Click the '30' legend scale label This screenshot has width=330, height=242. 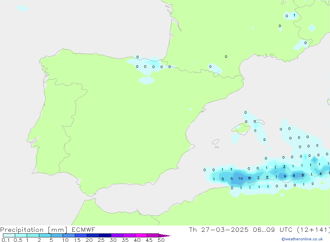point(113,240)
